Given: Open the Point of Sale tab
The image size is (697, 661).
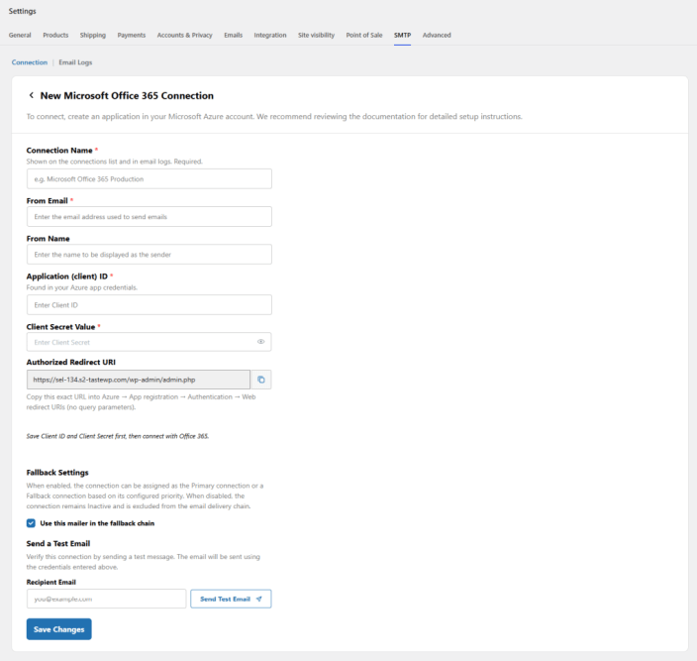Looking at the screenshot, I should click(364, 35).
